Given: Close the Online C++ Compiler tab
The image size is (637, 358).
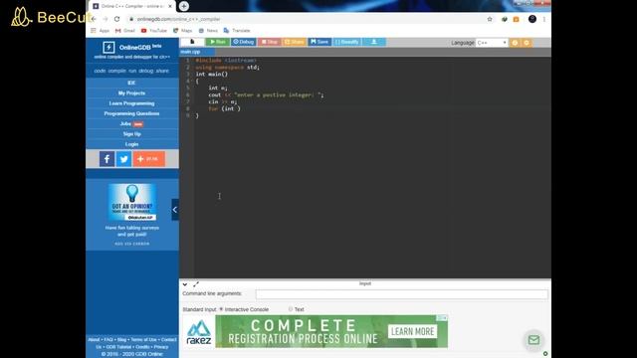Looking at the screenshot, I should coord(170,6).
